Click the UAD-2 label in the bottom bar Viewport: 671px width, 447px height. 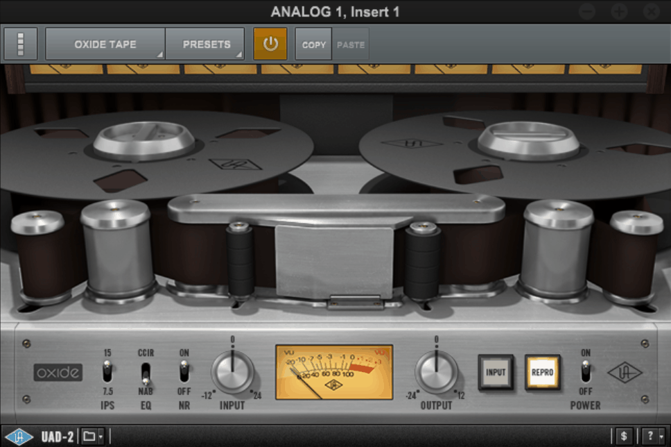(58, 437)
